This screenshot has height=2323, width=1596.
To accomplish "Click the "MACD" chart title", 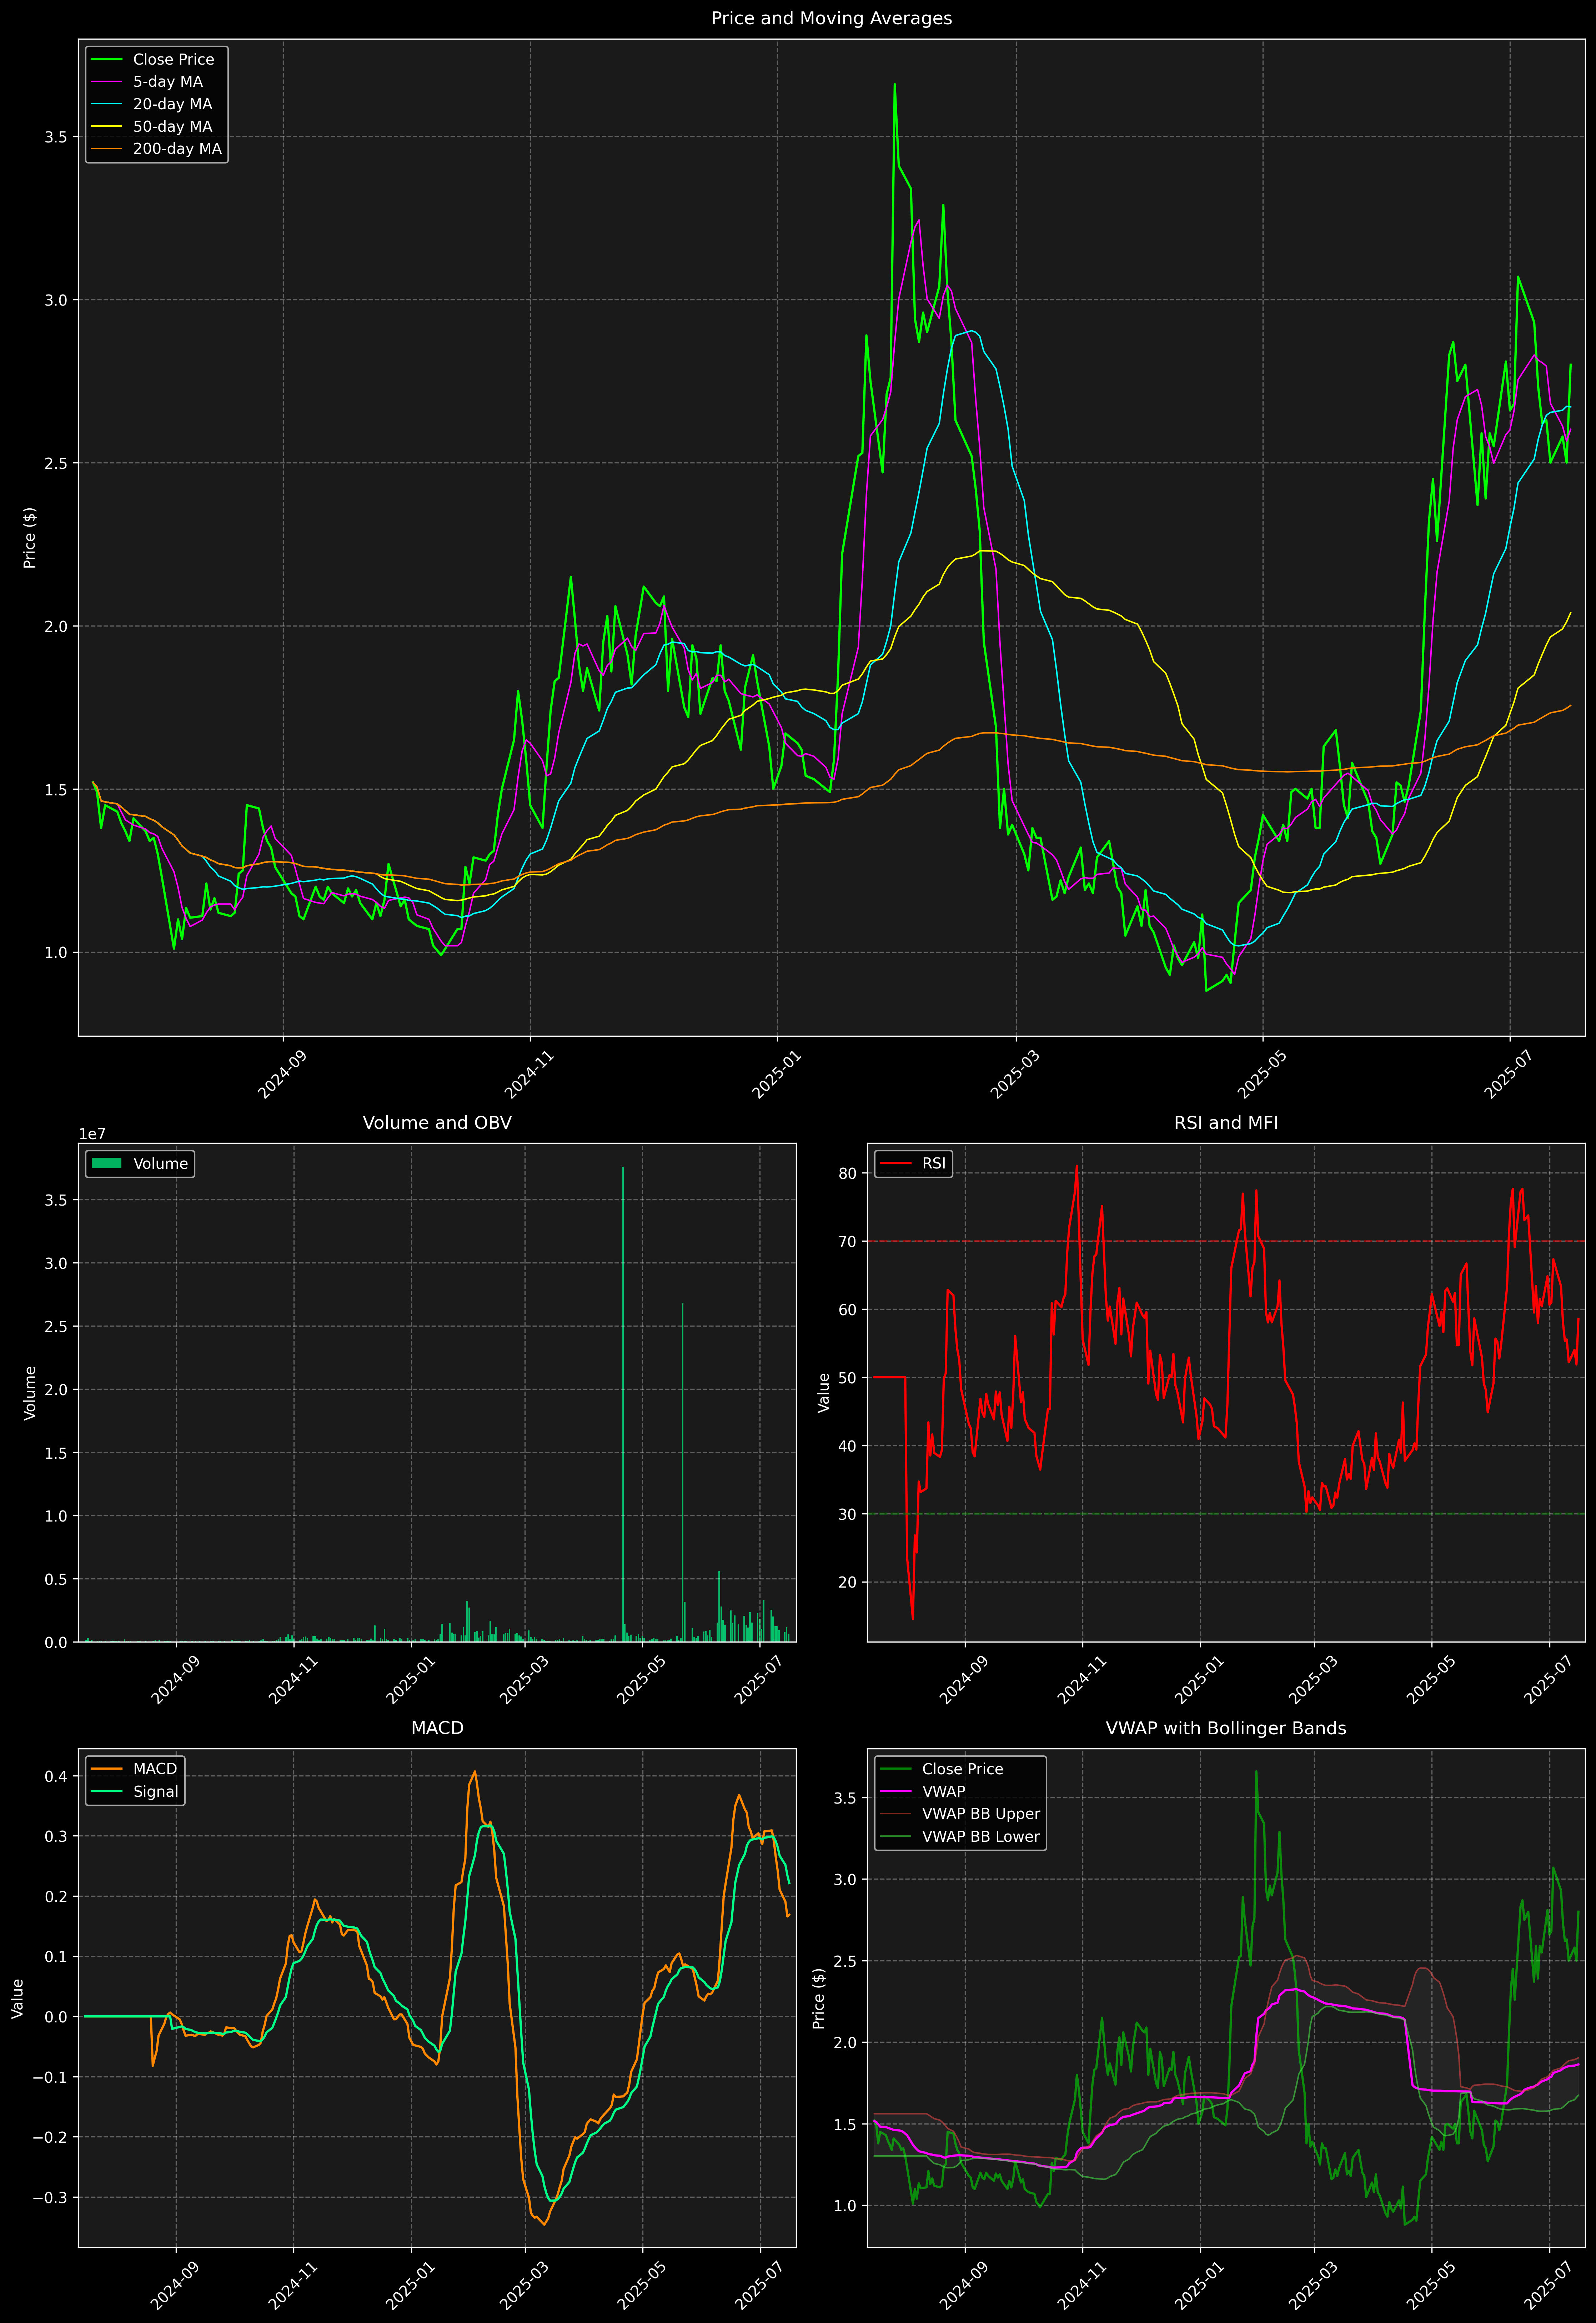I will coord(437,1728).
